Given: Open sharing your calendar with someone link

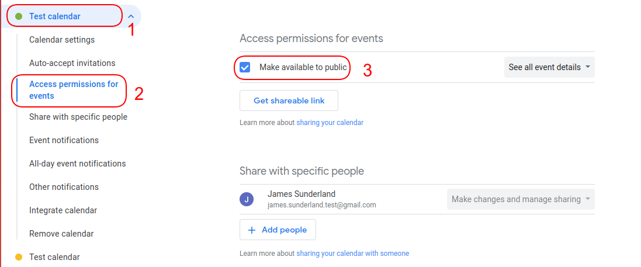Looking at the screenshot, I should coord(352,254).
